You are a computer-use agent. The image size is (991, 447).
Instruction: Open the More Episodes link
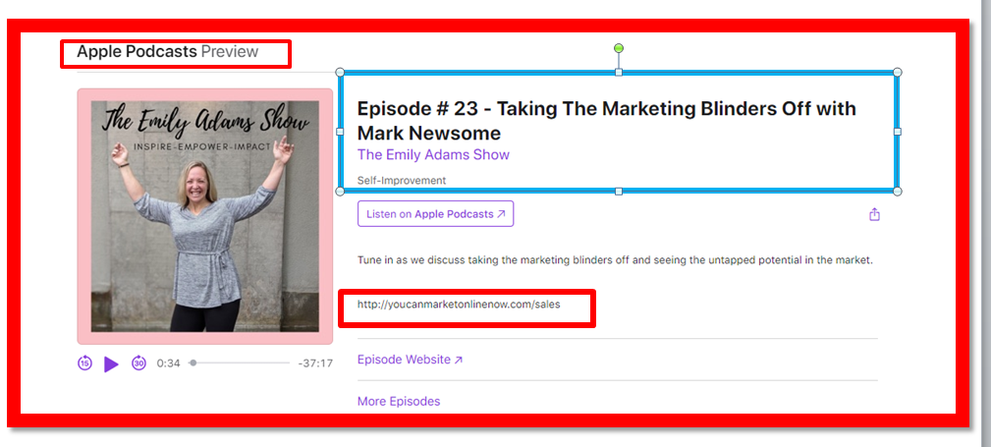pyautogui.click(x=399, y=401)
